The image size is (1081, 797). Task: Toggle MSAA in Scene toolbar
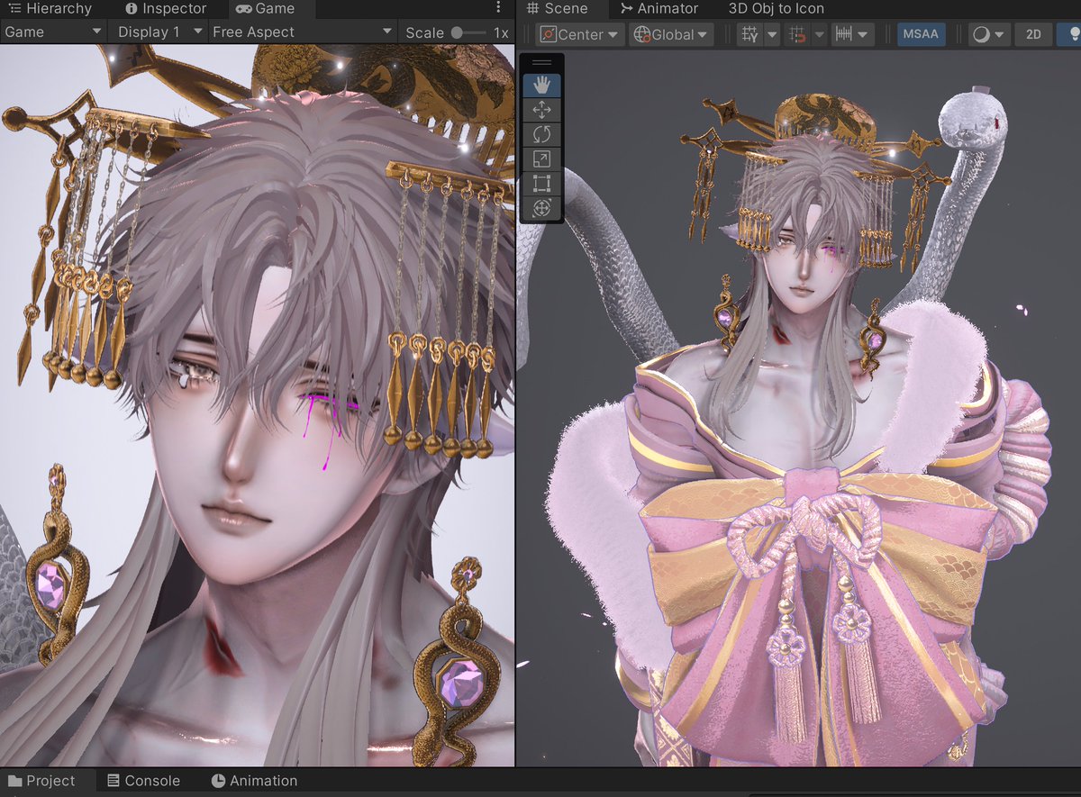[920, 34]
